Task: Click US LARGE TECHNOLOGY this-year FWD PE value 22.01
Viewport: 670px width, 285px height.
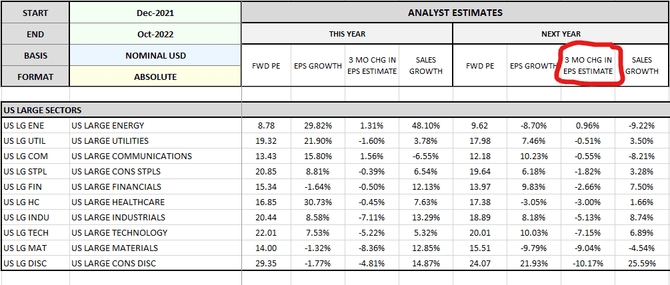Action: [266, 232]
